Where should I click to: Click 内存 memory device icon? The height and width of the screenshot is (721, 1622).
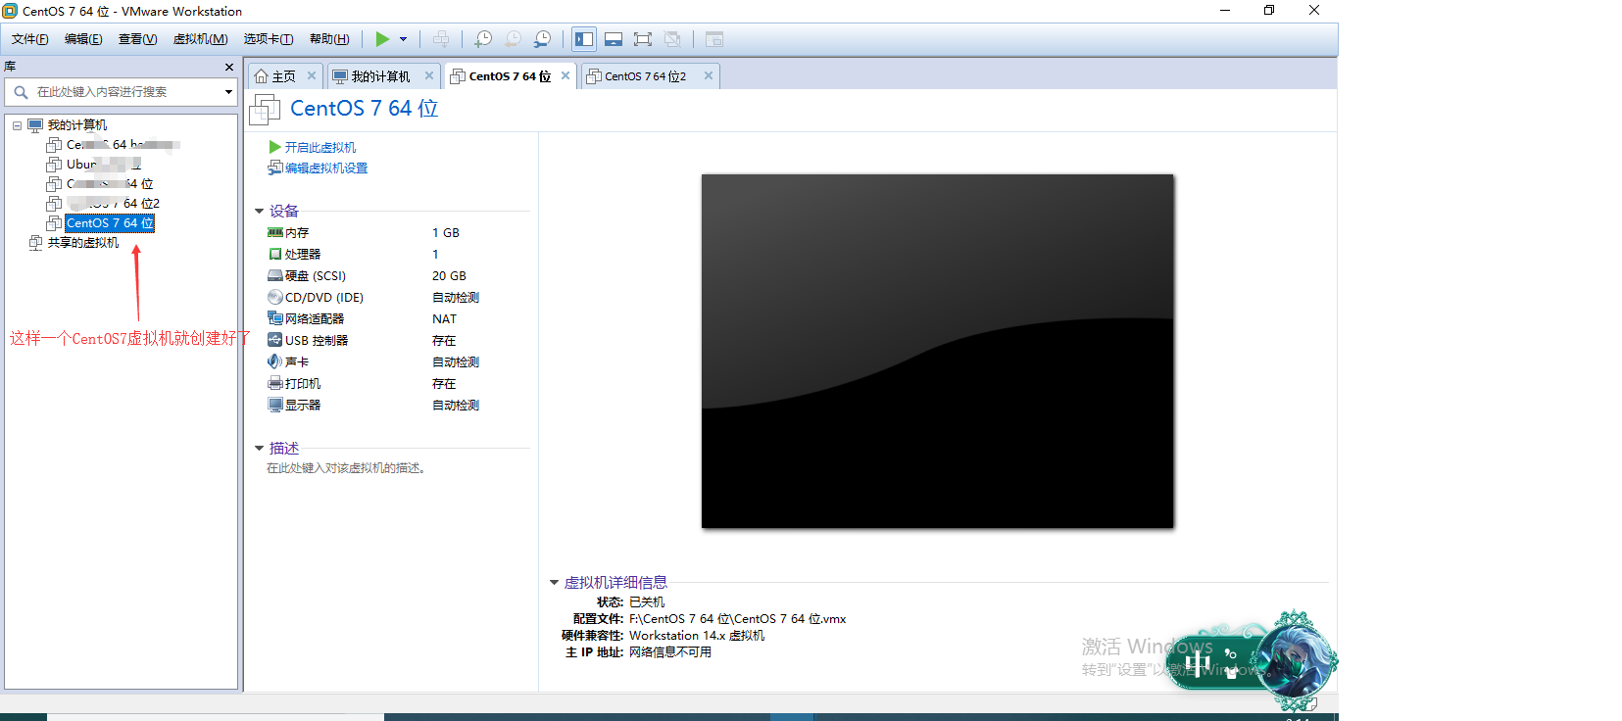click(275, 233)
